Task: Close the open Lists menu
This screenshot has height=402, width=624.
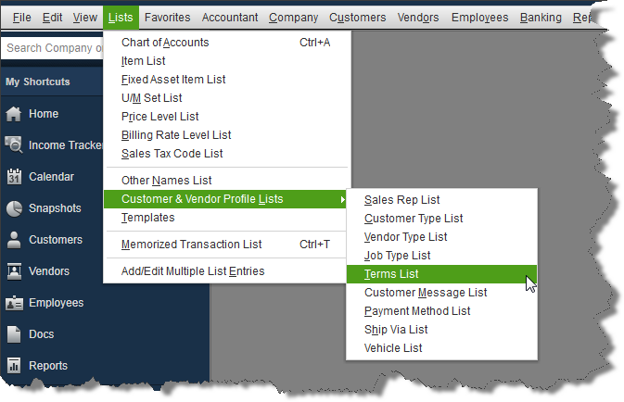Action: 121,18
